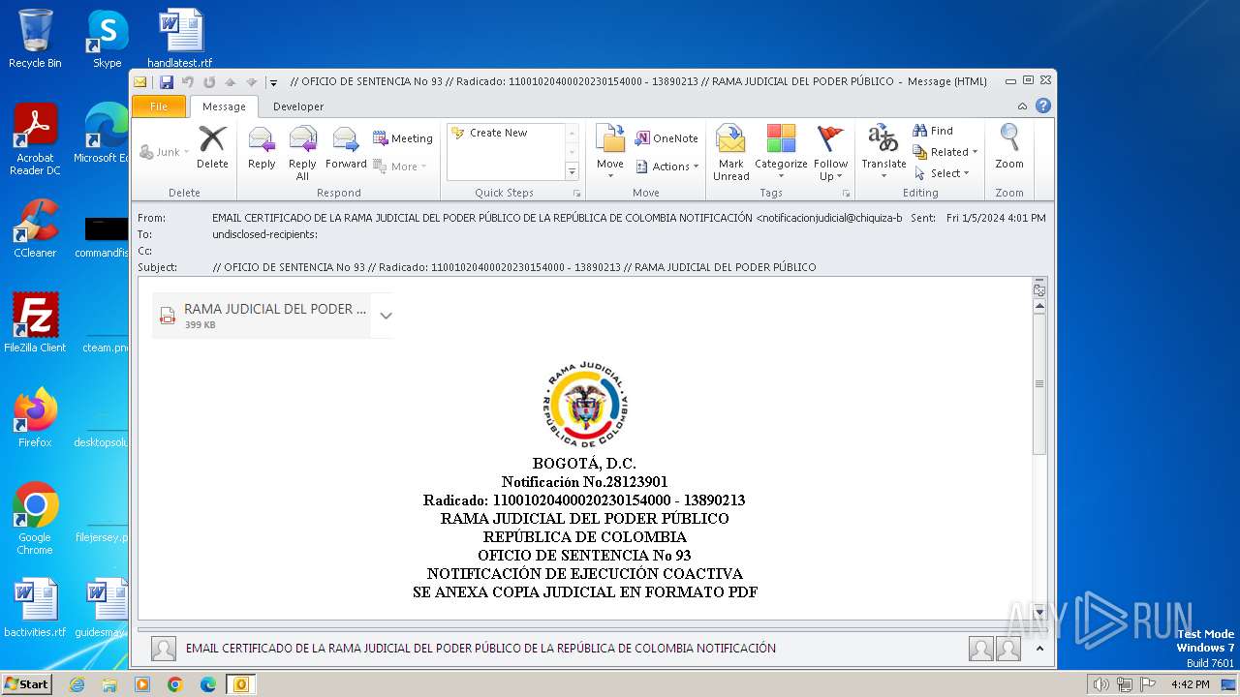Open Internet Explorer from taskbar

(x=77, y=684)
